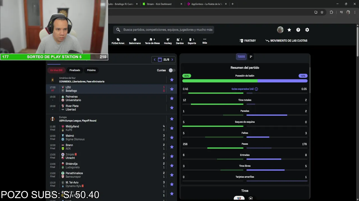Toggle favorite star for M. Tel-Aviv match
Viewport: 359px width, 201px height.
pos(172,184)
